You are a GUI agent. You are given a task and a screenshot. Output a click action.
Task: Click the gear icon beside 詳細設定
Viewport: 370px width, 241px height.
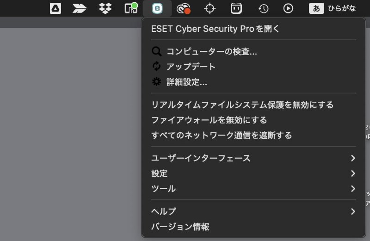coord(157,82)
